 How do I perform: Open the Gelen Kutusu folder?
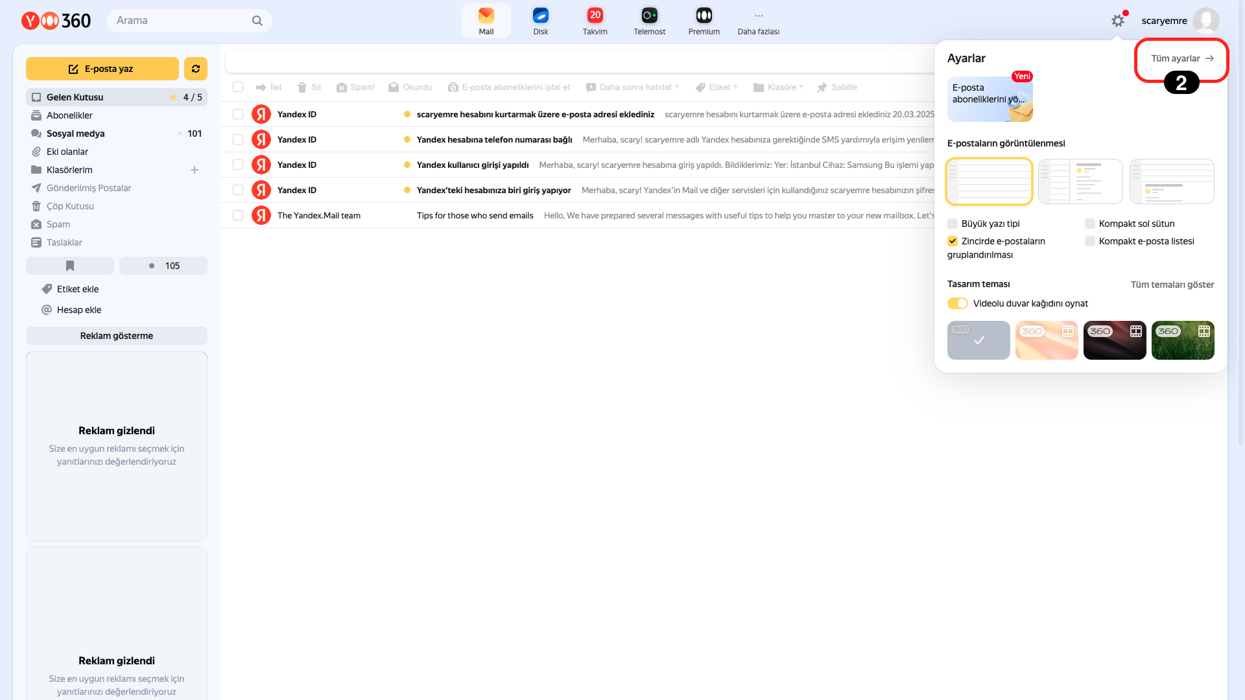117,97
